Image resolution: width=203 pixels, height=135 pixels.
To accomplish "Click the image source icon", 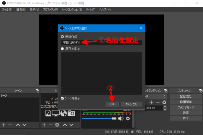I will 48,113.
